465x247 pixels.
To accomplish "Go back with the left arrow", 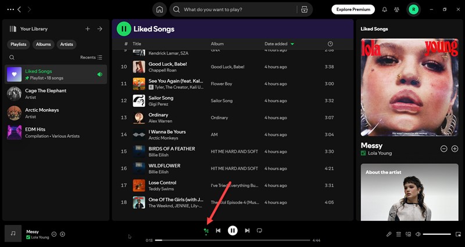I will tap(19, 9).
